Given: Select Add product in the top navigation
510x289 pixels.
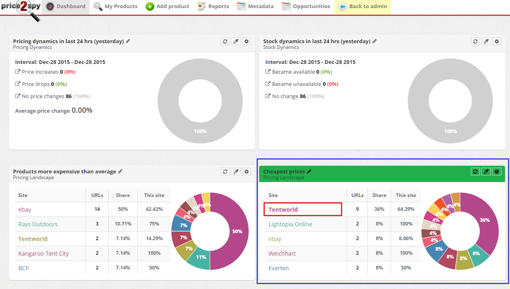Looking at the screenshot, I should coord(167,7).
